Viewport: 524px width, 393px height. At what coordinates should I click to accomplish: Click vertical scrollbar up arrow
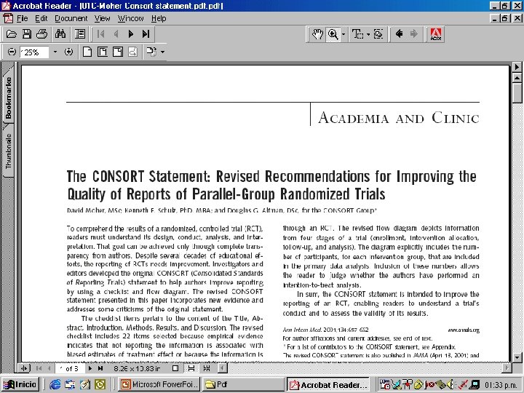coord(517,79)
